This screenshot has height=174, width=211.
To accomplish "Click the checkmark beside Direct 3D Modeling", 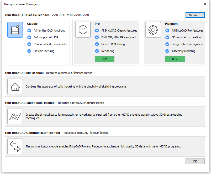I will pos(97,44).
